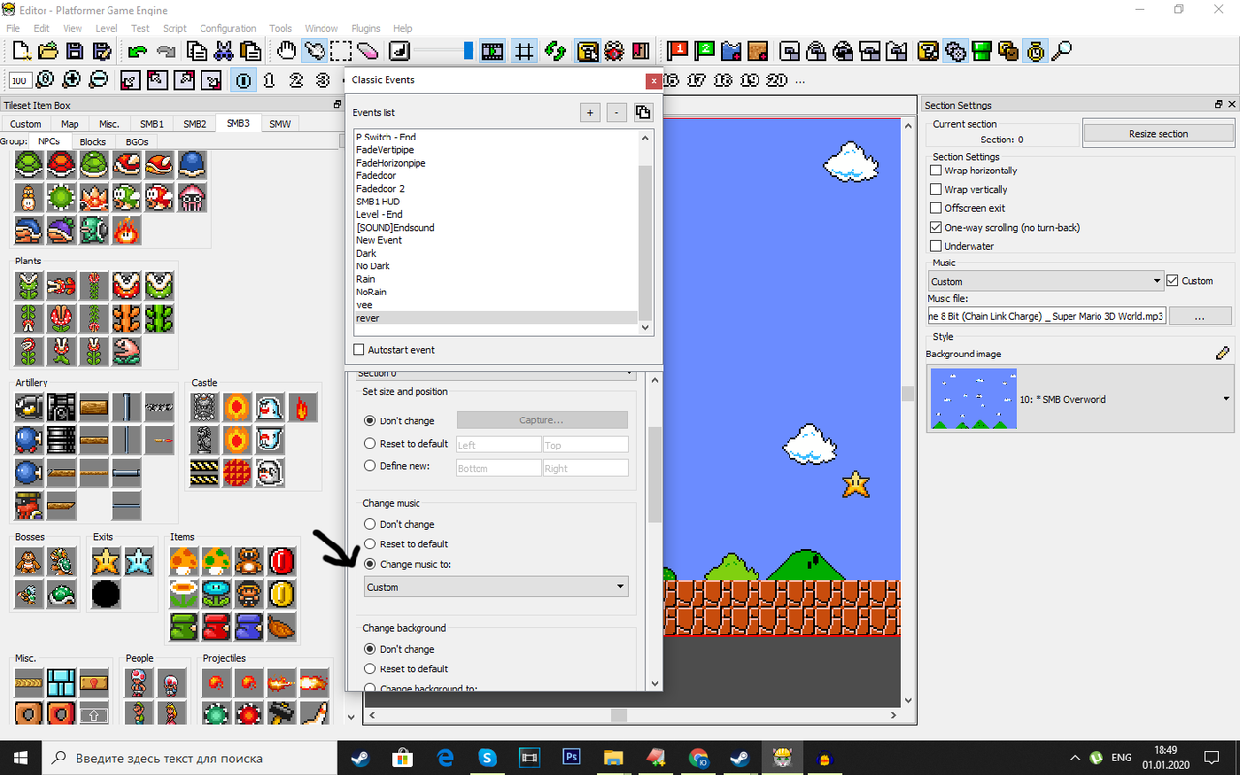
Task: Select the Thwomp in Castle group
Action: coord(204,408)
